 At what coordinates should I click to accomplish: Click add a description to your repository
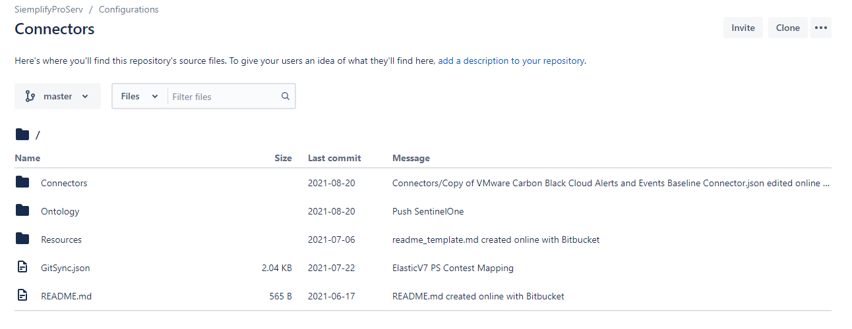(511, 61)
